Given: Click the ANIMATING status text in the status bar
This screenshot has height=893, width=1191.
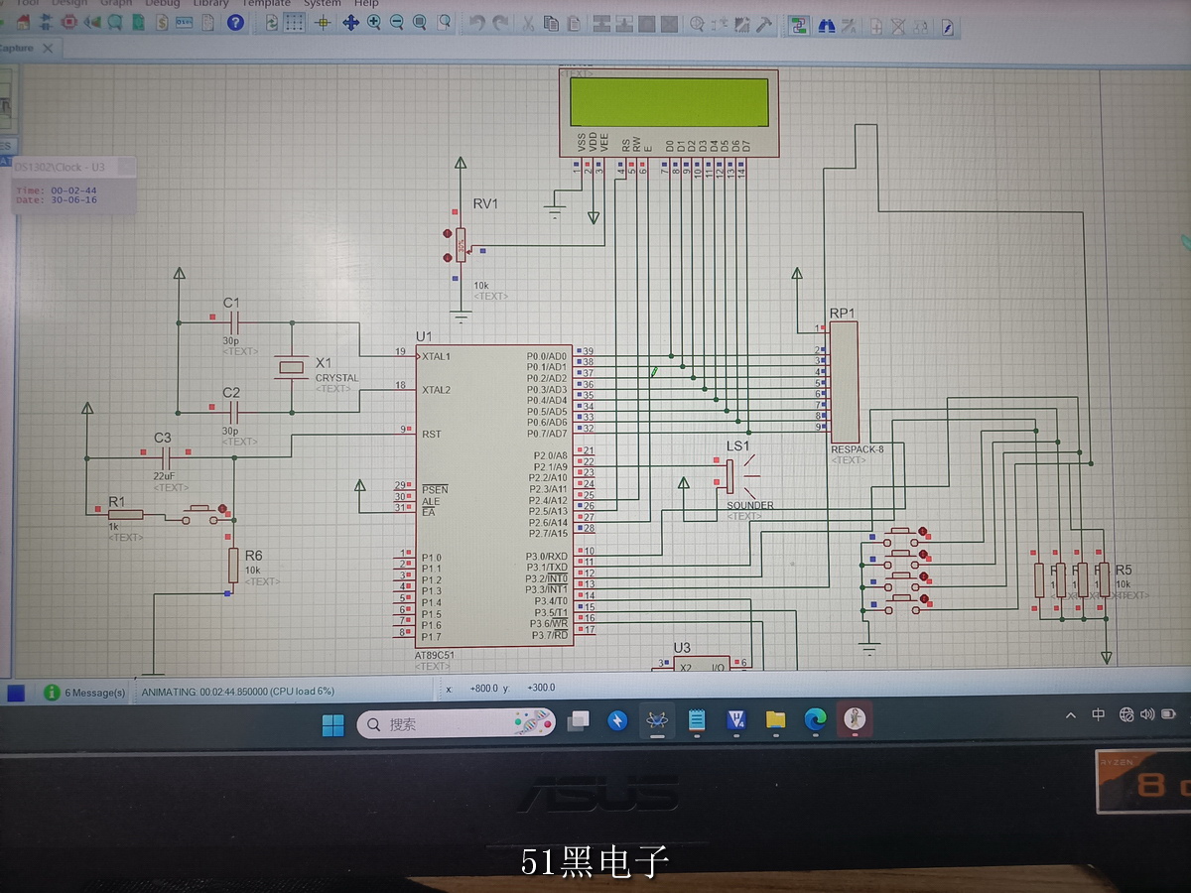Looking at the screenshot, I should (238, 692).
